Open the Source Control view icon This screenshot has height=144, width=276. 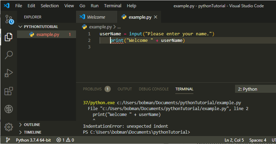(9, 19)
